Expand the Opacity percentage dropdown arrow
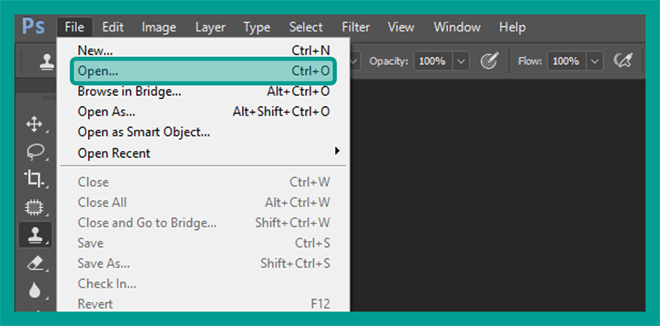The height and width of the screenshot is (326, 660). tap(461, 62)
